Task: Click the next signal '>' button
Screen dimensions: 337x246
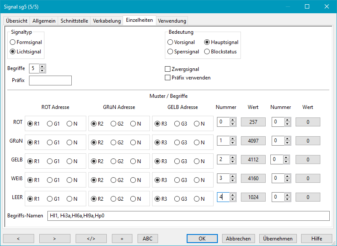Action: pos(55,238)
